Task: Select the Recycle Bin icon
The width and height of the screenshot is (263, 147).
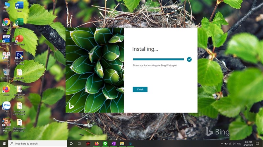Action: point(6,73)
